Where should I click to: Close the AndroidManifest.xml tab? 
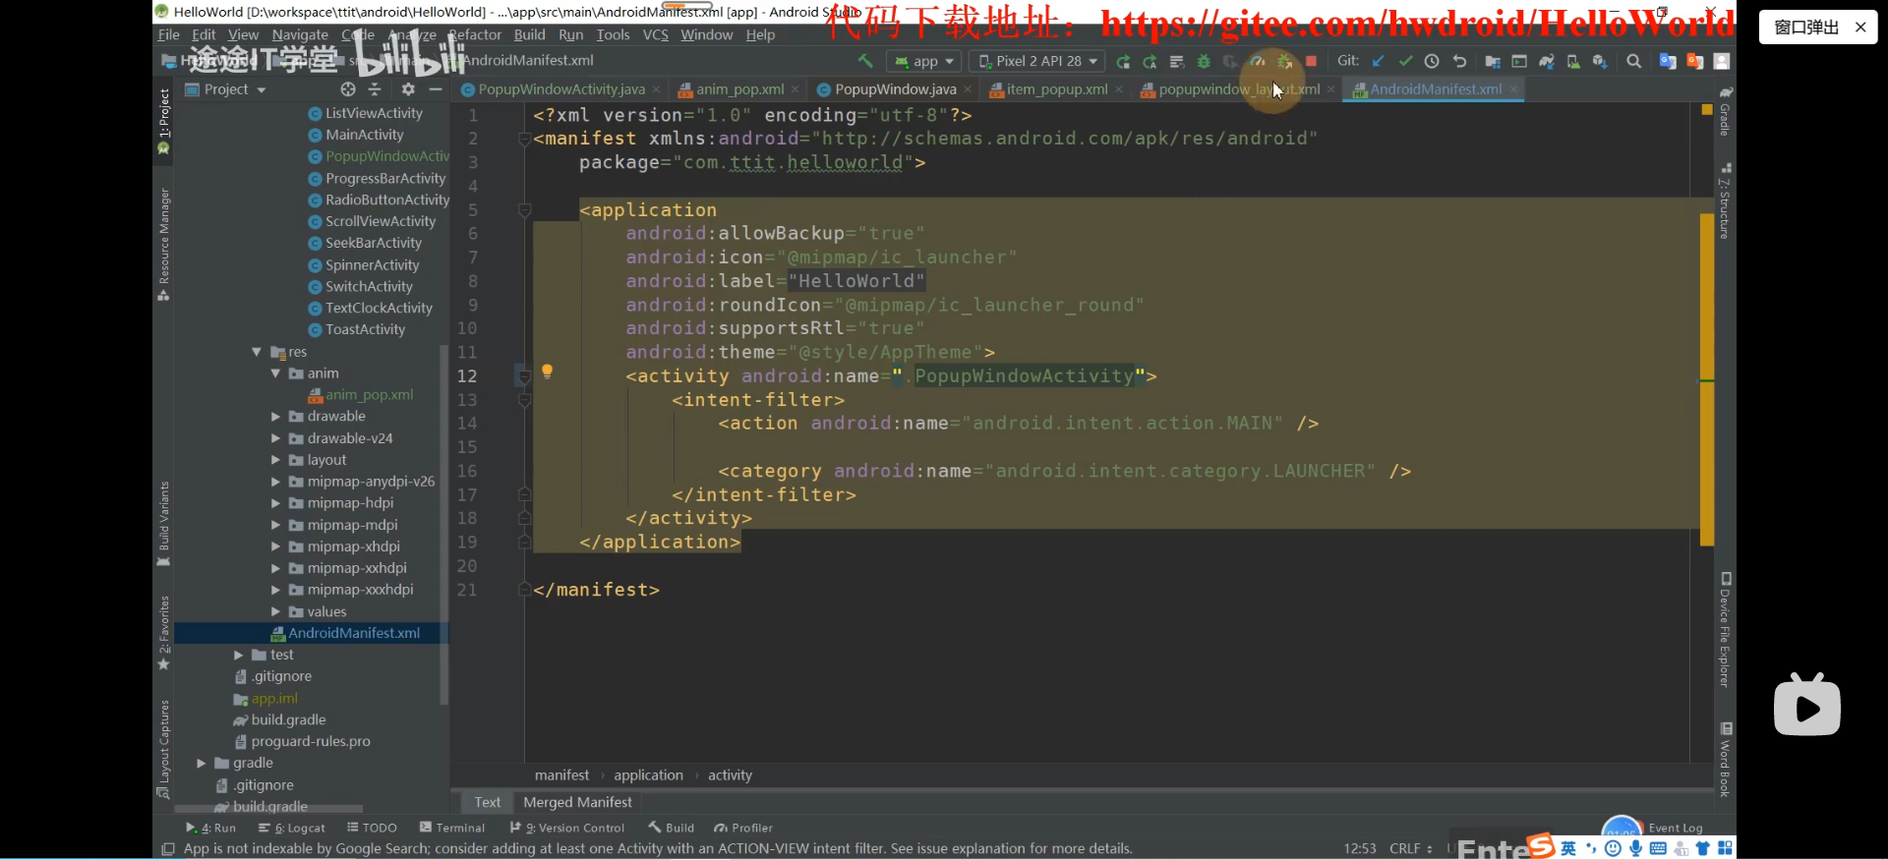[1513, 89]
